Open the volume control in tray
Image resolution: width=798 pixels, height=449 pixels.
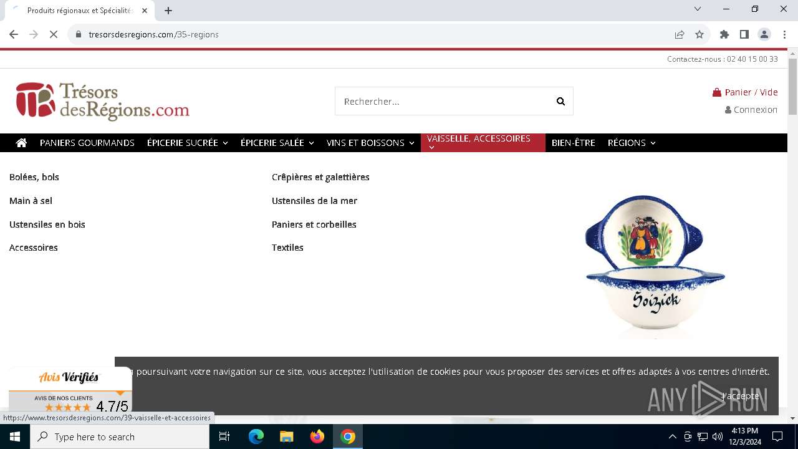coord(718,437)
